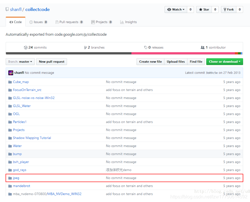Open the shanfl user profile link

[x=16, y=9]
